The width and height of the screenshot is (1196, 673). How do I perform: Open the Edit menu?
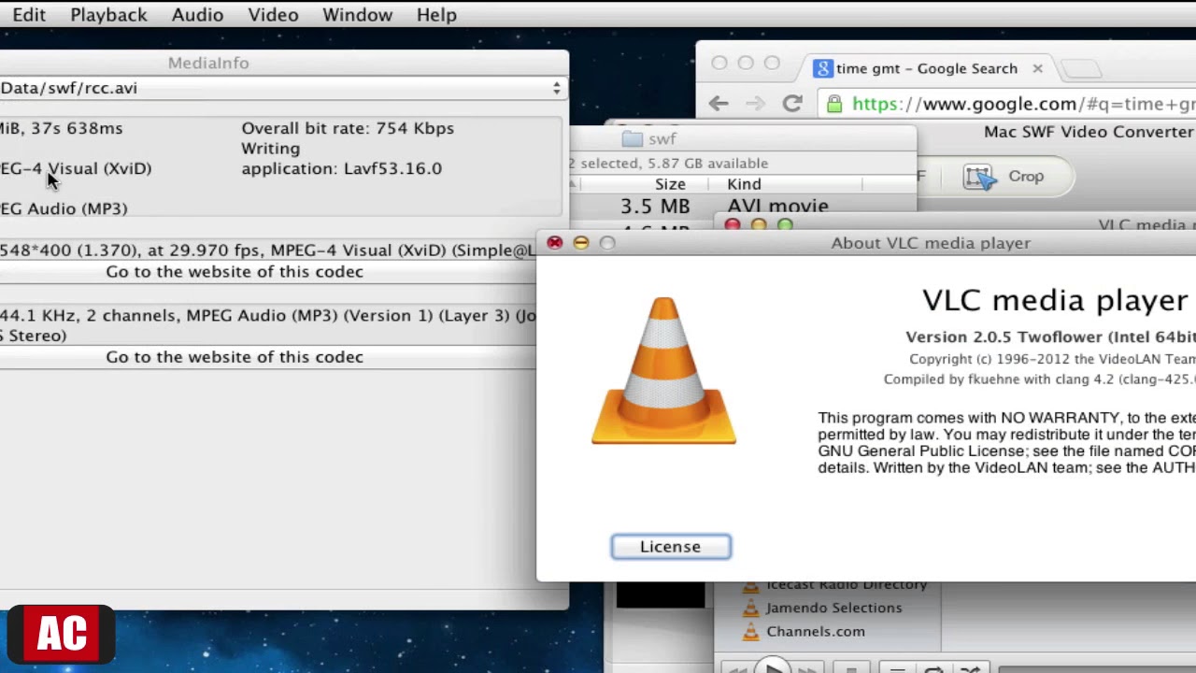point(29,15)
